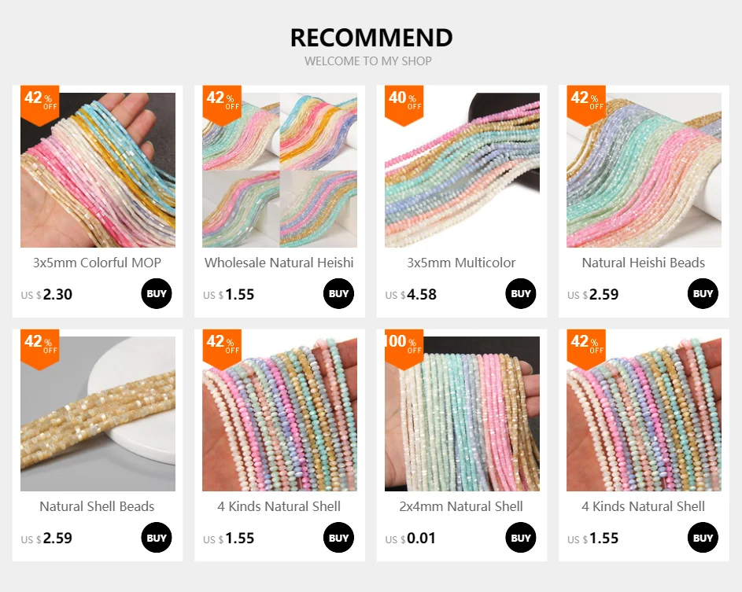This screenshot has width=742, height=592.
Task: Click BUY for 2x4mm Natural Shell
Action: pos(521,538)
